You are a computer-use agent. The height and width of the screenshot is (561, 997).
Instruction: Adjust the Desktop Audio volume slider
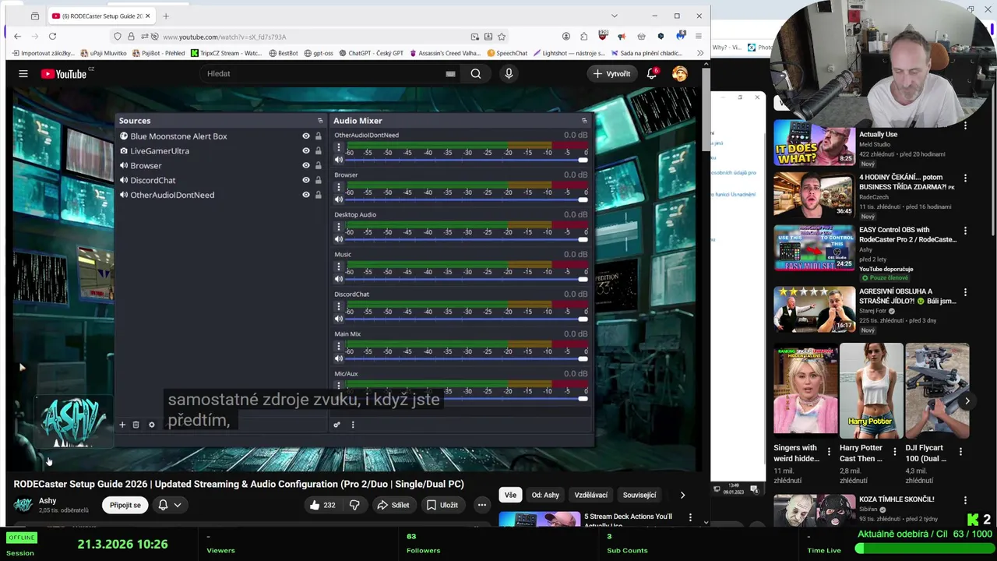(x=466, y=239)
